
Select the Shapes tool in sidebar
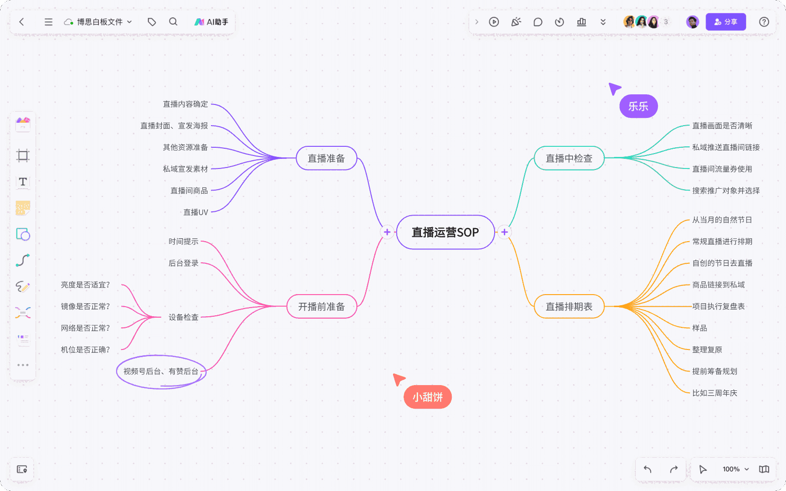click(x=22, y=235)
